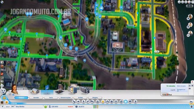Open the Parks tree menu icon
The height and width of the screenshot is (109, 194).
[x=130, y=101]
